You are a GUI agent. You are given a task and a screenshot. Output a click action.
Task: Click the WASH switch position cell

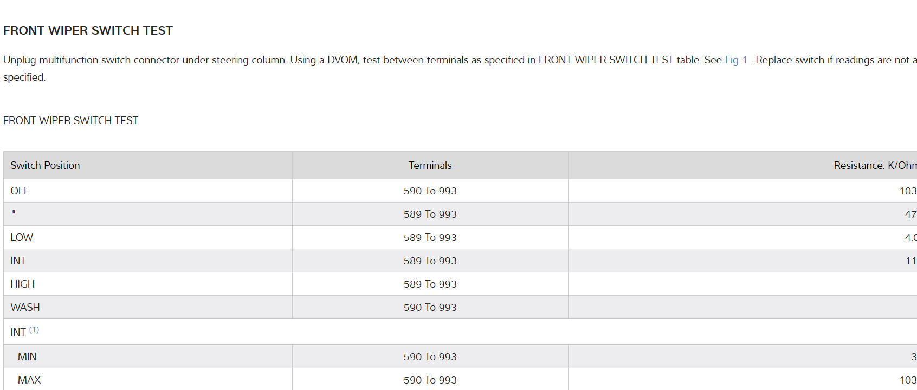point(25,308)
